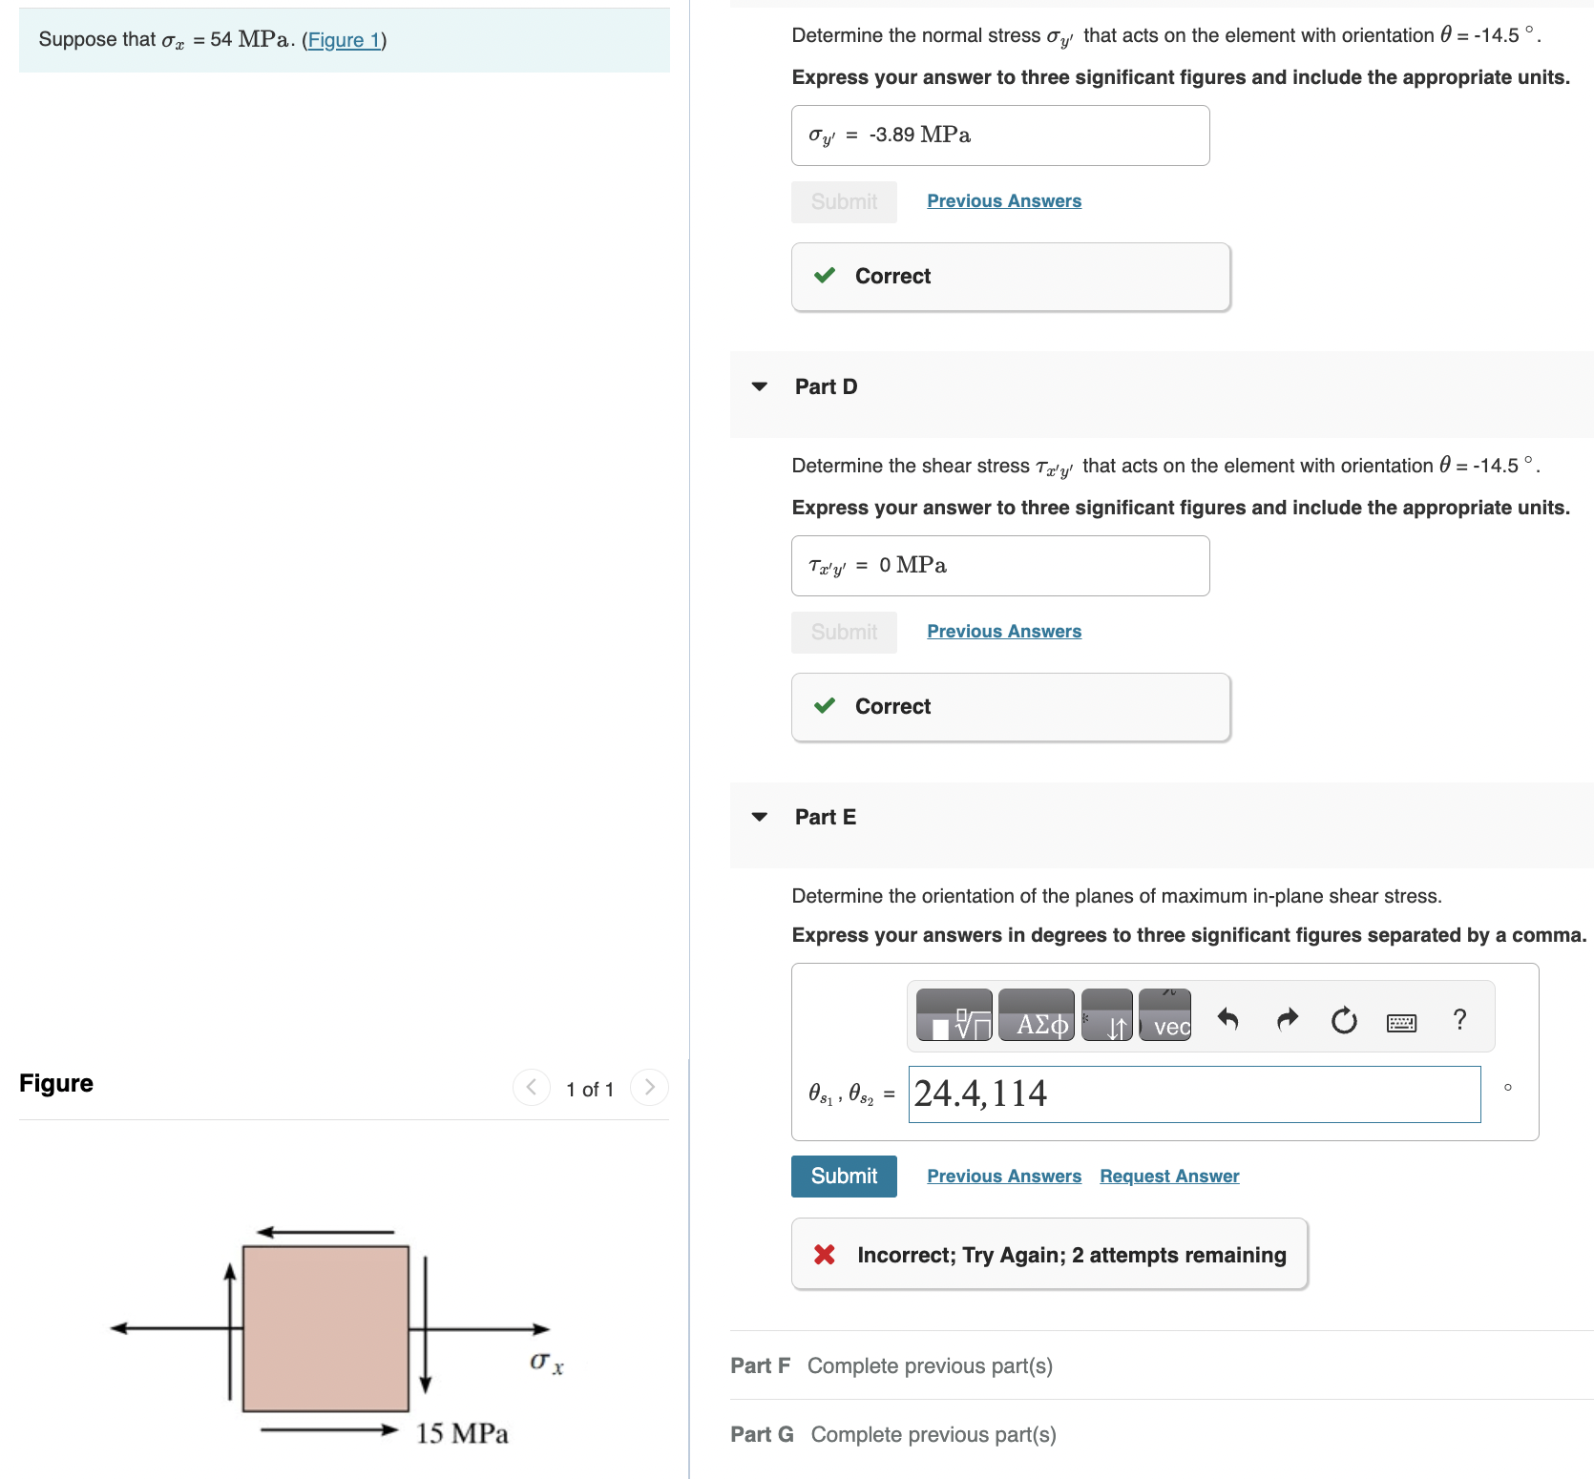Viewport: 1594px width, 1479px height.
Task: Go to previous figure using left arrow
Action: 532,1087
